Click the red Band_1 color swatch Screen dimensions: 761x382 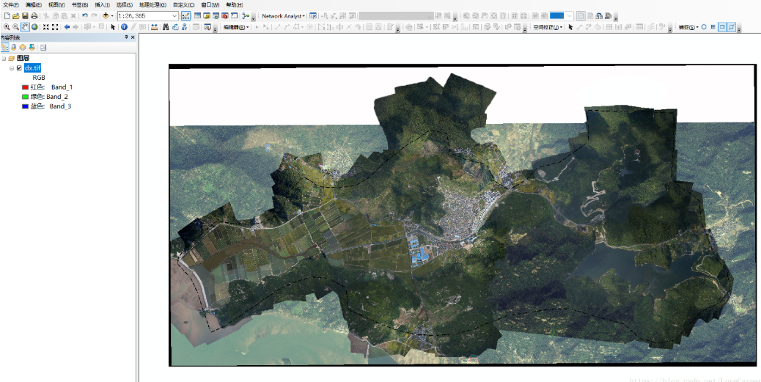(x=25, y=87)
